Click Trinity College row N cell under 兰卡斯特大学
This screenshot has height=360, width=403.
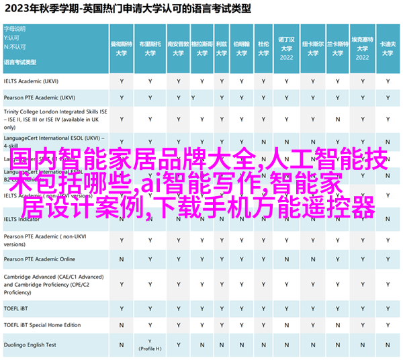(337, 120)
